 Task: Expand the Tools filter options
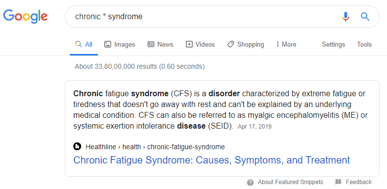point(364,44)
